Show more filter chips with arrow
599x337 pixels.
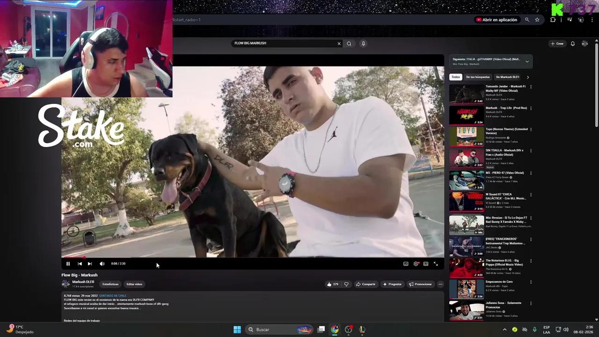[527, 77]
